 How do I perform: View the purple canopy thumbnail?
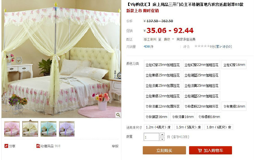tap(67, 129)
